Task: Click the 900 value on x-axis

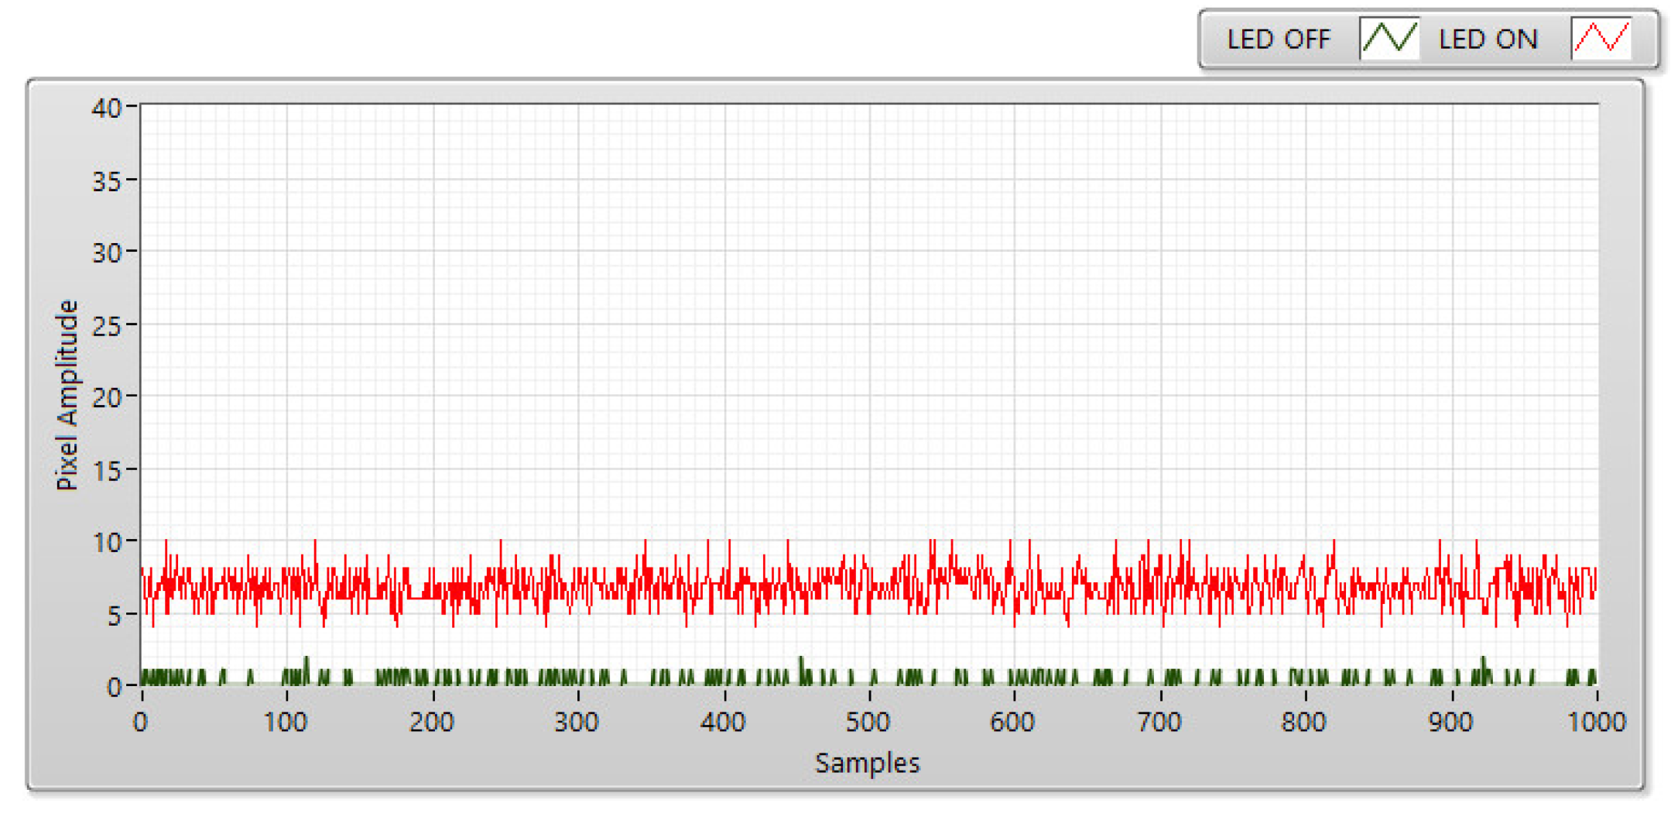Action: (1450, 722)
